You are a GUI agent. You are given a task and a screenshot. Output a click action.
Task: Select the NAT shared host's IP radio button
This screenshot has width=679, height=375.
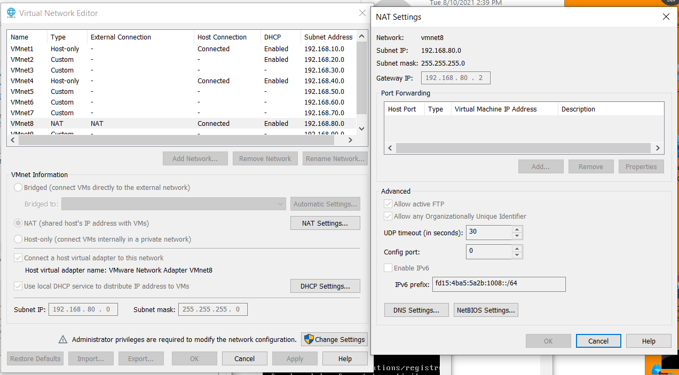pos(18,223)
